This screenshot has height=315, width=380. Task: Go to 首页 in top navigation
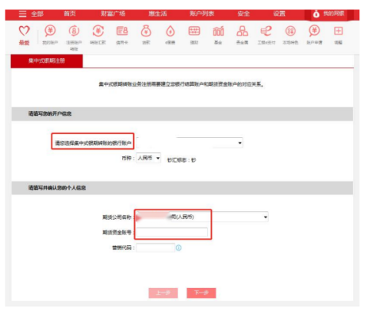pyautogui.click(x=70, y=13)
